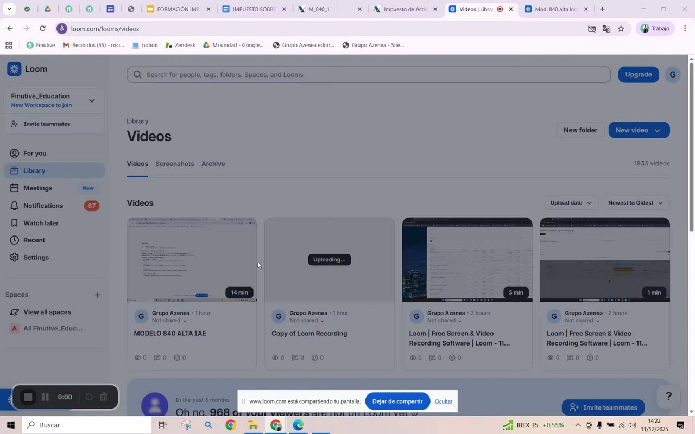Pause the Loom recording
This screenshot has height=434, width=695.
[x=46, y=398]
